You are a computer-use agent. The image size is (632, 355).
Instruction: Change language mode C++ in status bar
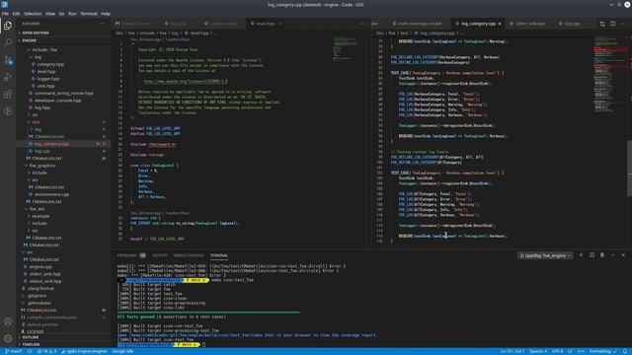(x=581, y=351)
